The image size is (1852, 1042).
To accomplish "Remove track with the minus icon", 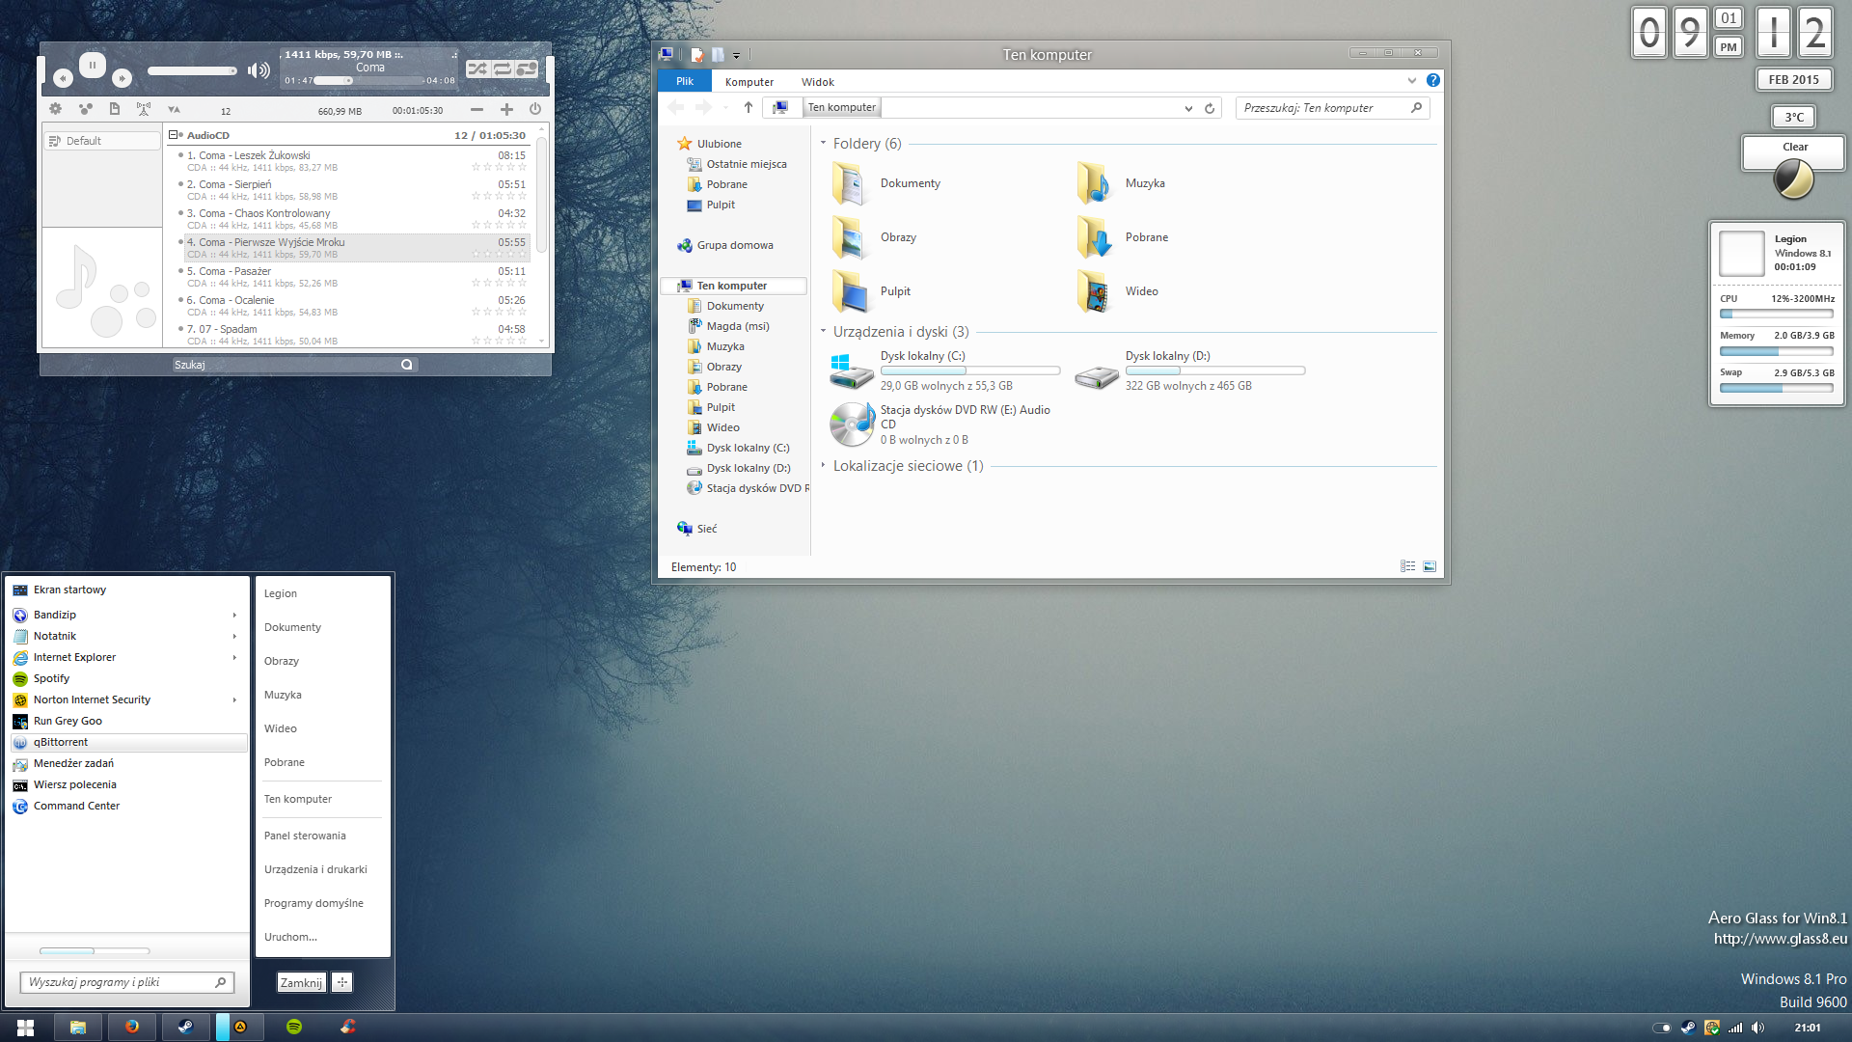I will point(477,109).
